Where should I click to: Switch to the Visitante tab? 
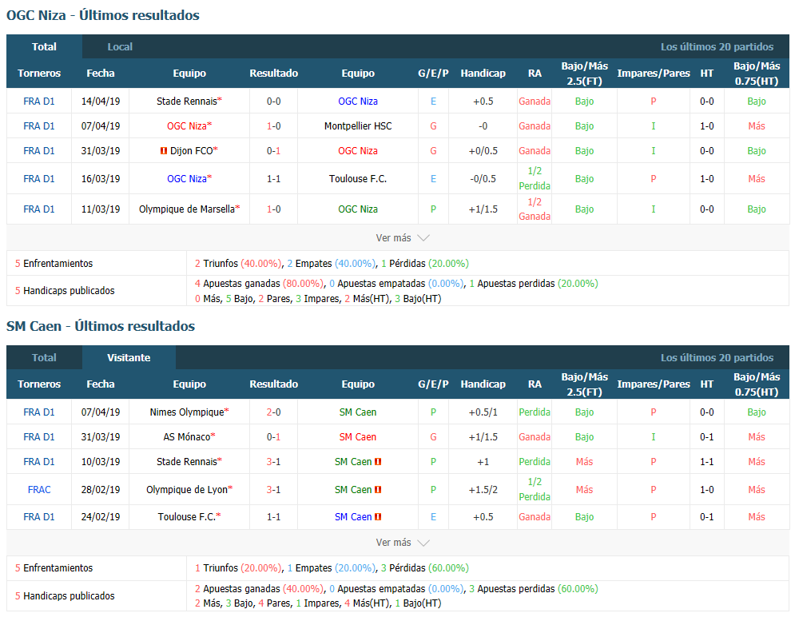point(129,357)
